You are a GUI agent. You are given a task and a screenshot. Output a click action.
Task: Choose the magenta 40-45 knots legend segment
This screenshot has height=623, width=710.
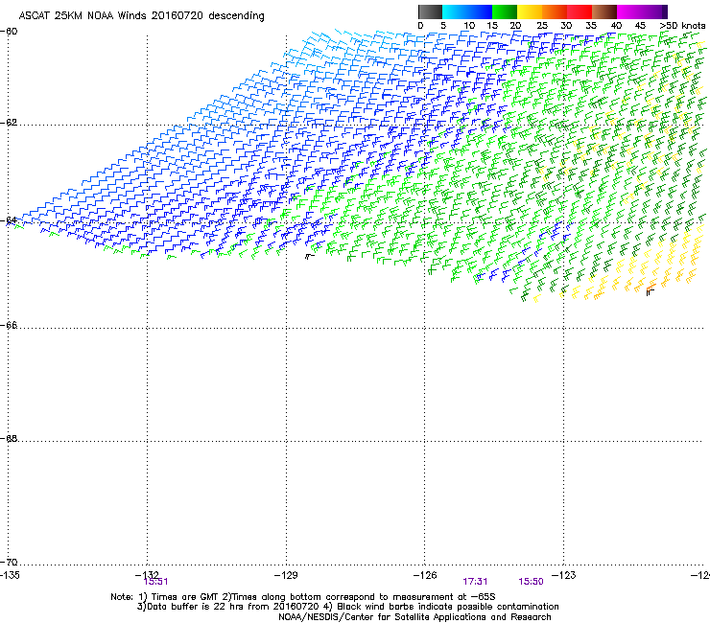629,12
